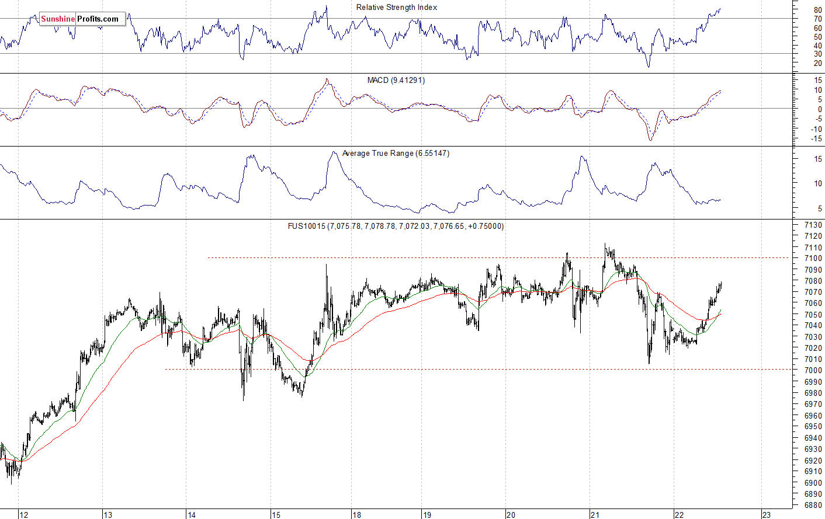Select the MACD (9.41291) label
Screen dimensions: 825x519
tap(396, 80)
